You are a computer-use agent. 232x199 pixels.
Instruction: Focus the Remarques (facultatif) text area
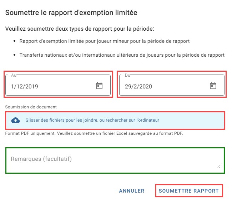[115, 160]
